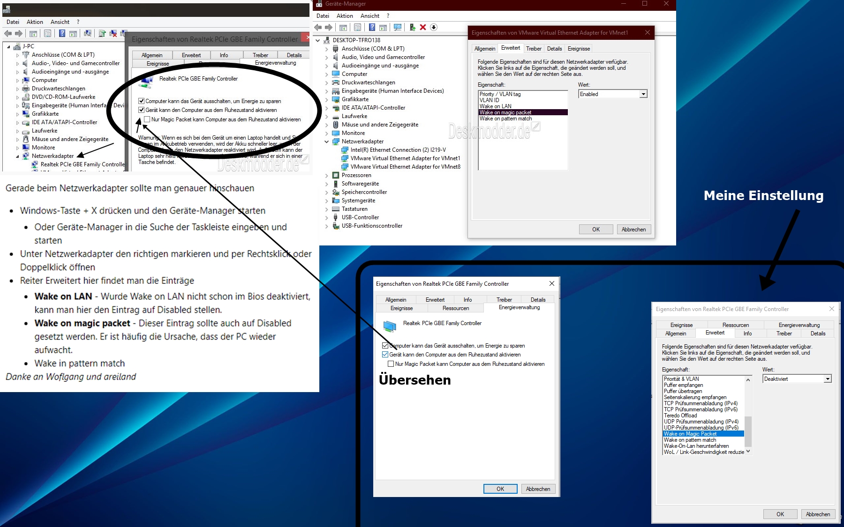The width and height of the screenshot is (844, 527).
Task: Click OK in VMware VMnet1 properties dialog
Action: pos(596,230)
